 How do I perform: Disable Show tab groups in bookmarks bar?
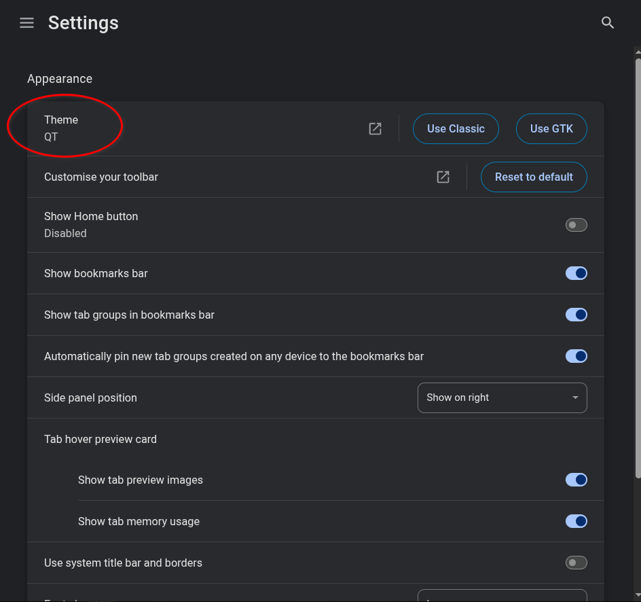tap(576, 315)
